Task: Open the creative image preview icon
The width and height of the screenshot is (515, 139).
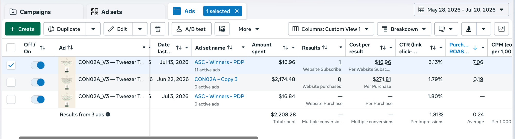Action: click(x=222, y=29)
